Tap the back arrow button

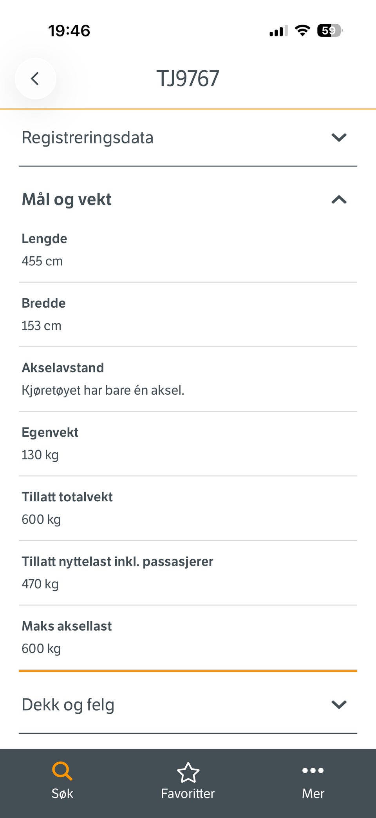35,78
